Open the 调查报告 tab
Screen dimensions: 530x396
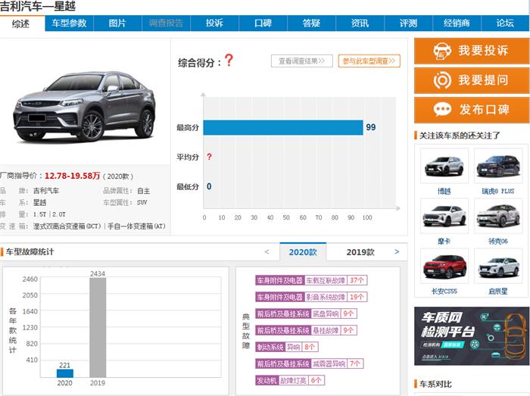click(x=166, y=23)
